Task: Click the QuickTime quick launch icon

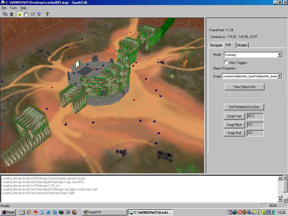Action: pyautogui.click(x=55, y=212)
